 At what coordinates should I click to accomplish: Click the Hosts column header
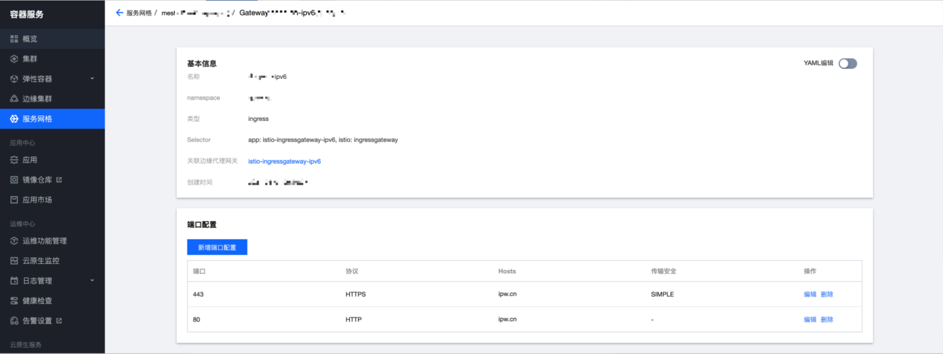507,271
